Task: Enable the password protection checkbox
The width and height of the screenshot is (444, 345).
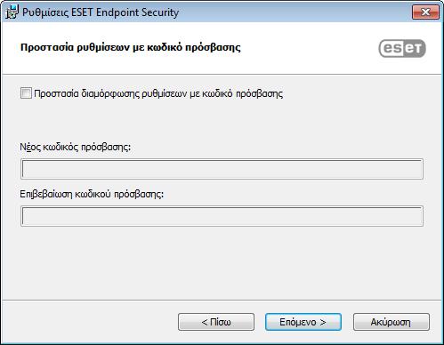Action: (26, 93)
